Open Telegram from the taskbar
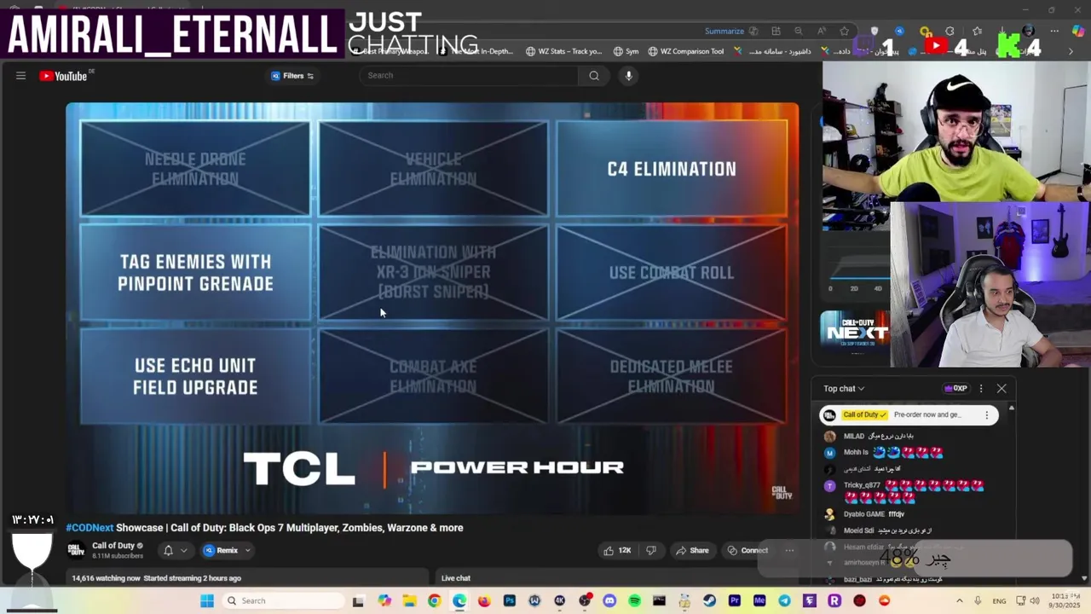The width and height of the screenshot is (1091, 614). tap(784, 600)
